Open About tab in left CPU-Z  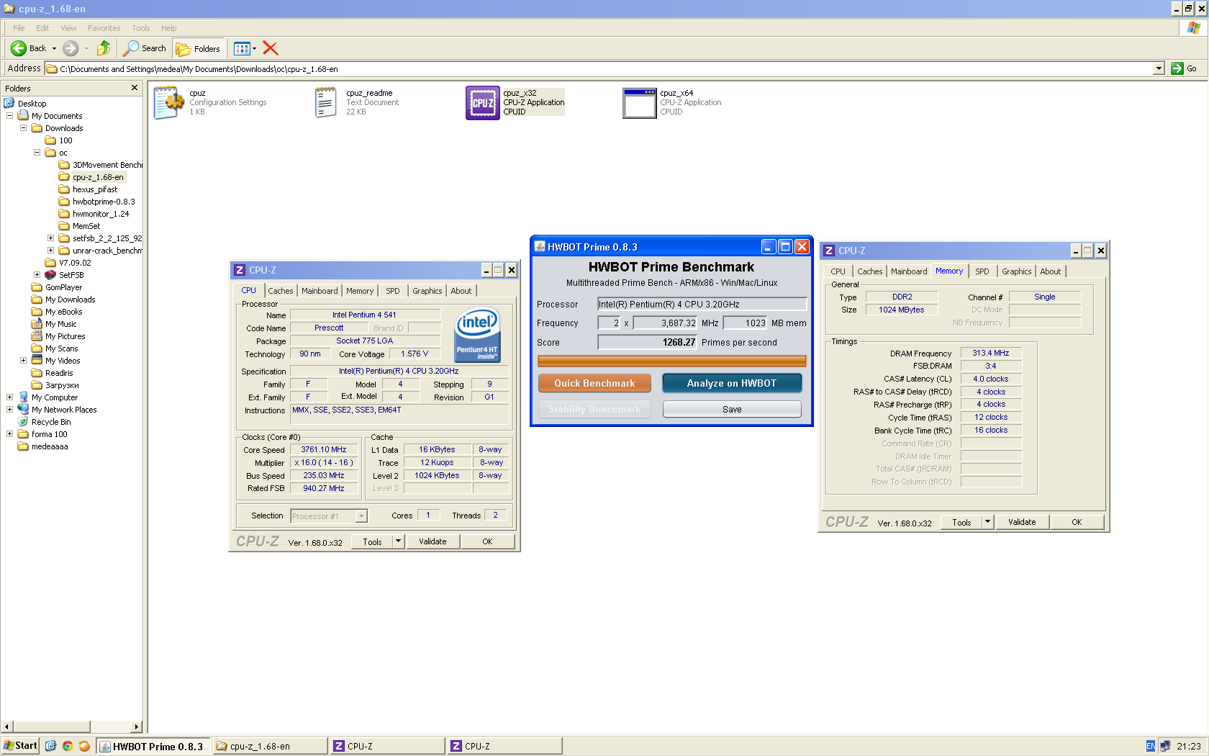pyautogui.click(x=461, y=291)
